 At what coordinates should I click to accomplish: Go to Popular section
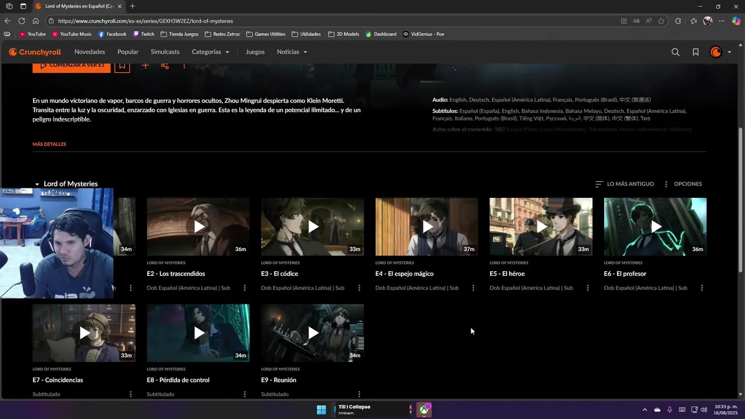[128, 52]
